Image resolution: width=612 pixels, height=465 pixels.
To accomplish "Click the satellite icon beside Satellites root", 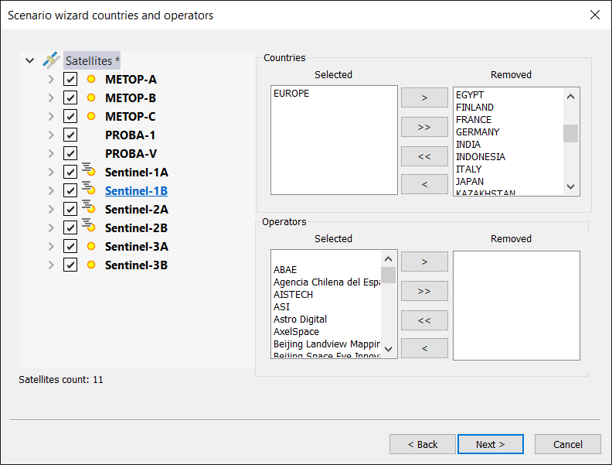I will pos(51,60).
